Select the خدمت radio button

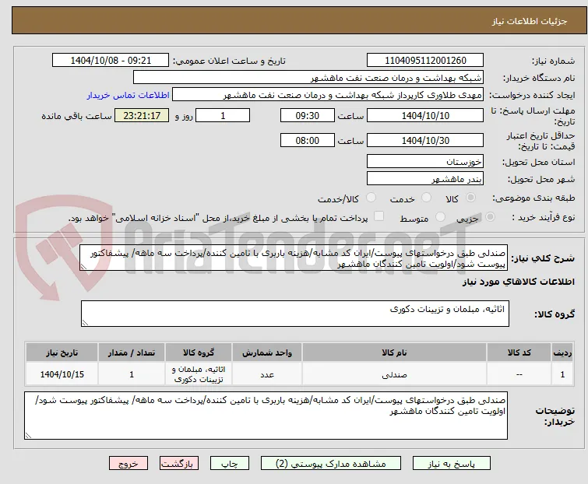pyautogui.click(x=426, y=198)
